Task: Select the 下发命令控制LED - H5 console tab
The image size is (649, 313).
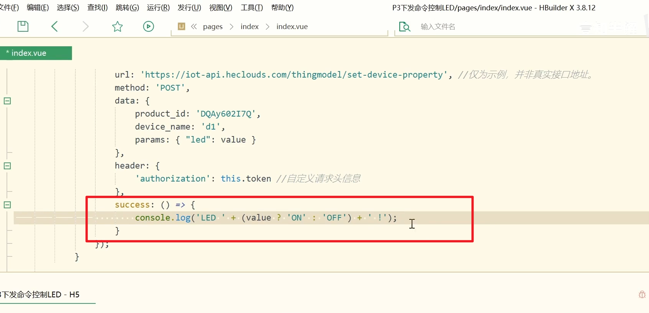Action: (40, 295)
